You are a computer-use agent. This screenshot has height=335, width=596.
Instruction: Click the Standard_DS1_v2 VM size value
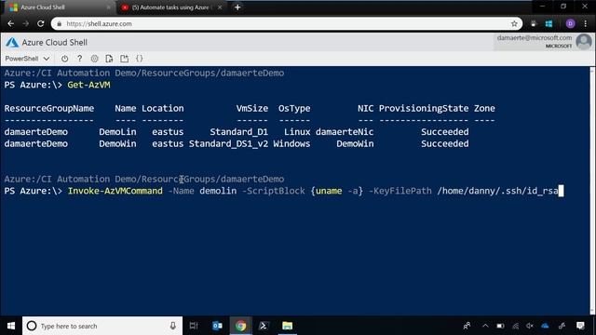(228, 143)
